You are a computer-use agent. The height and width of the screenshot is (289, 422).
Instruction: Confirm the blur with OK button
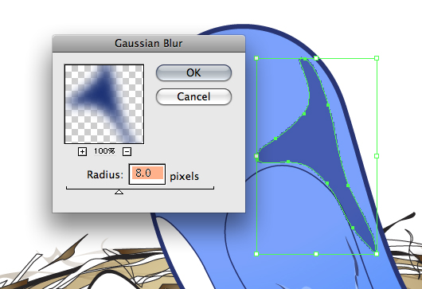[193, 72]
